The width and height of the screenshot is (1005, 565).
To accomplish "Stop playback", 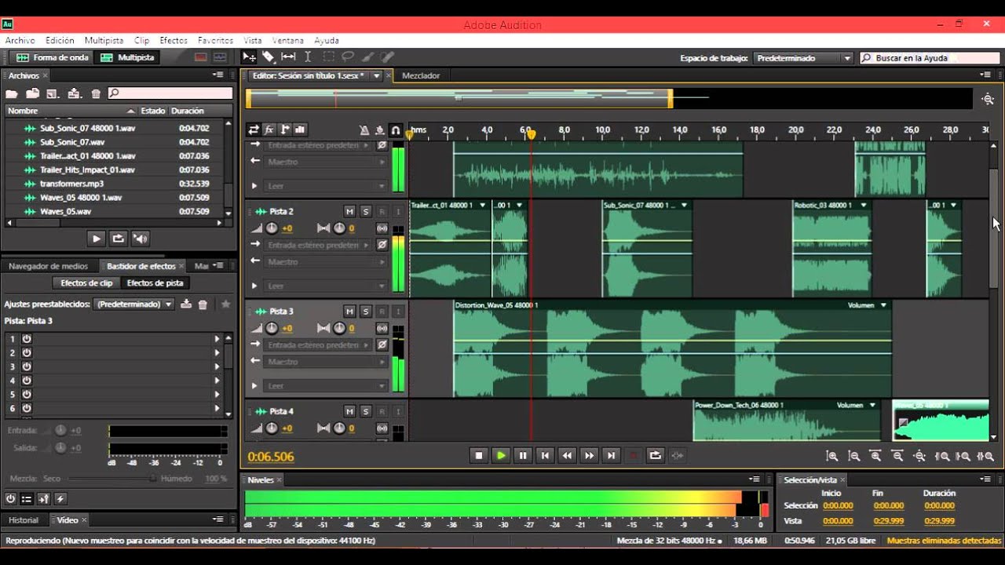I will (x=479, y=455).
